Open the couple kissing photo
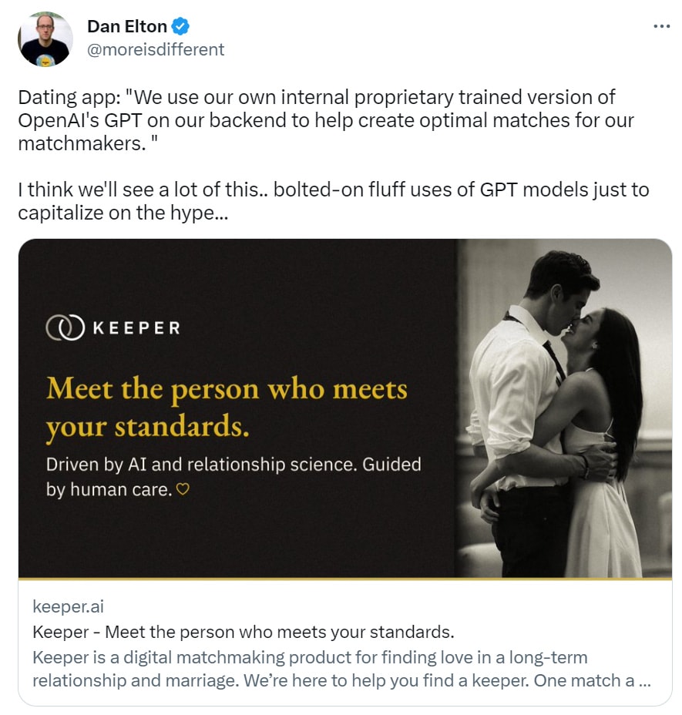The height and width of the screenshot is (715, 682). tap(563, 408)
